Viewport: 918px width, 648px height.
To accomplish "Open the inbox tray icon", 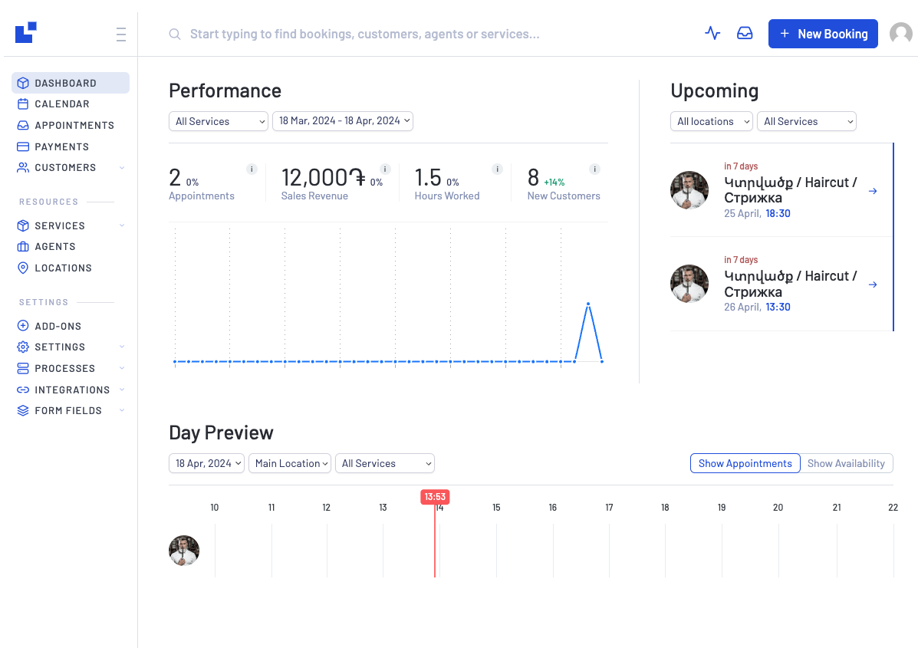I will (x=745, y=34).
